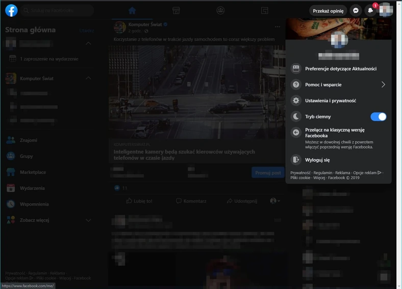Click the moon icon for Tryb ciemny
The image size is (402, 289).
pyautogui.click(x=296, y=117)
